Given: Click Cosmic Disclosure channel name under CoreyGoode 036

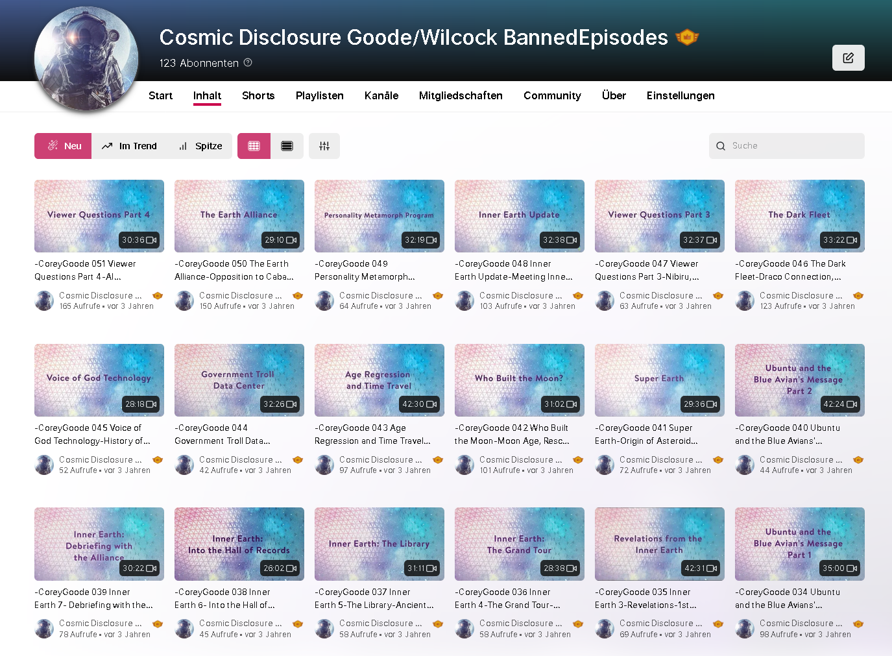Looking at the screenshot, I should coord(520,623).
